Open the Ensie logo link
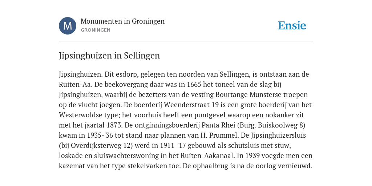Viewport: 372px width, 186px height. point(292,25)
